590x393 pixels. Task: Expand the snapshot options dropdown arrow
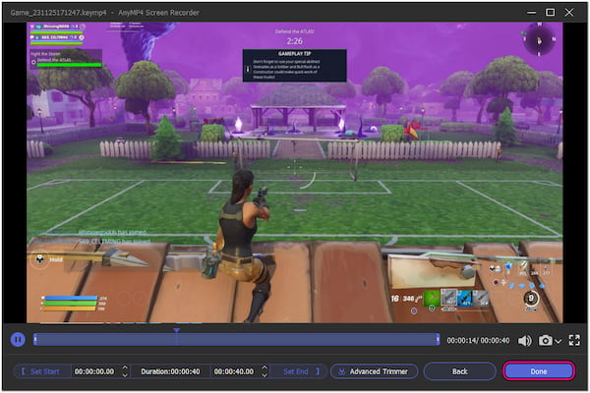[559, 340]
